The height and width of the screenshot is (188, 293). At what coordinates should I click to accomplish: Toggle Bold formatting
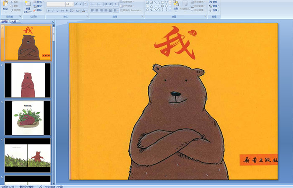click(x=49, y=11)
